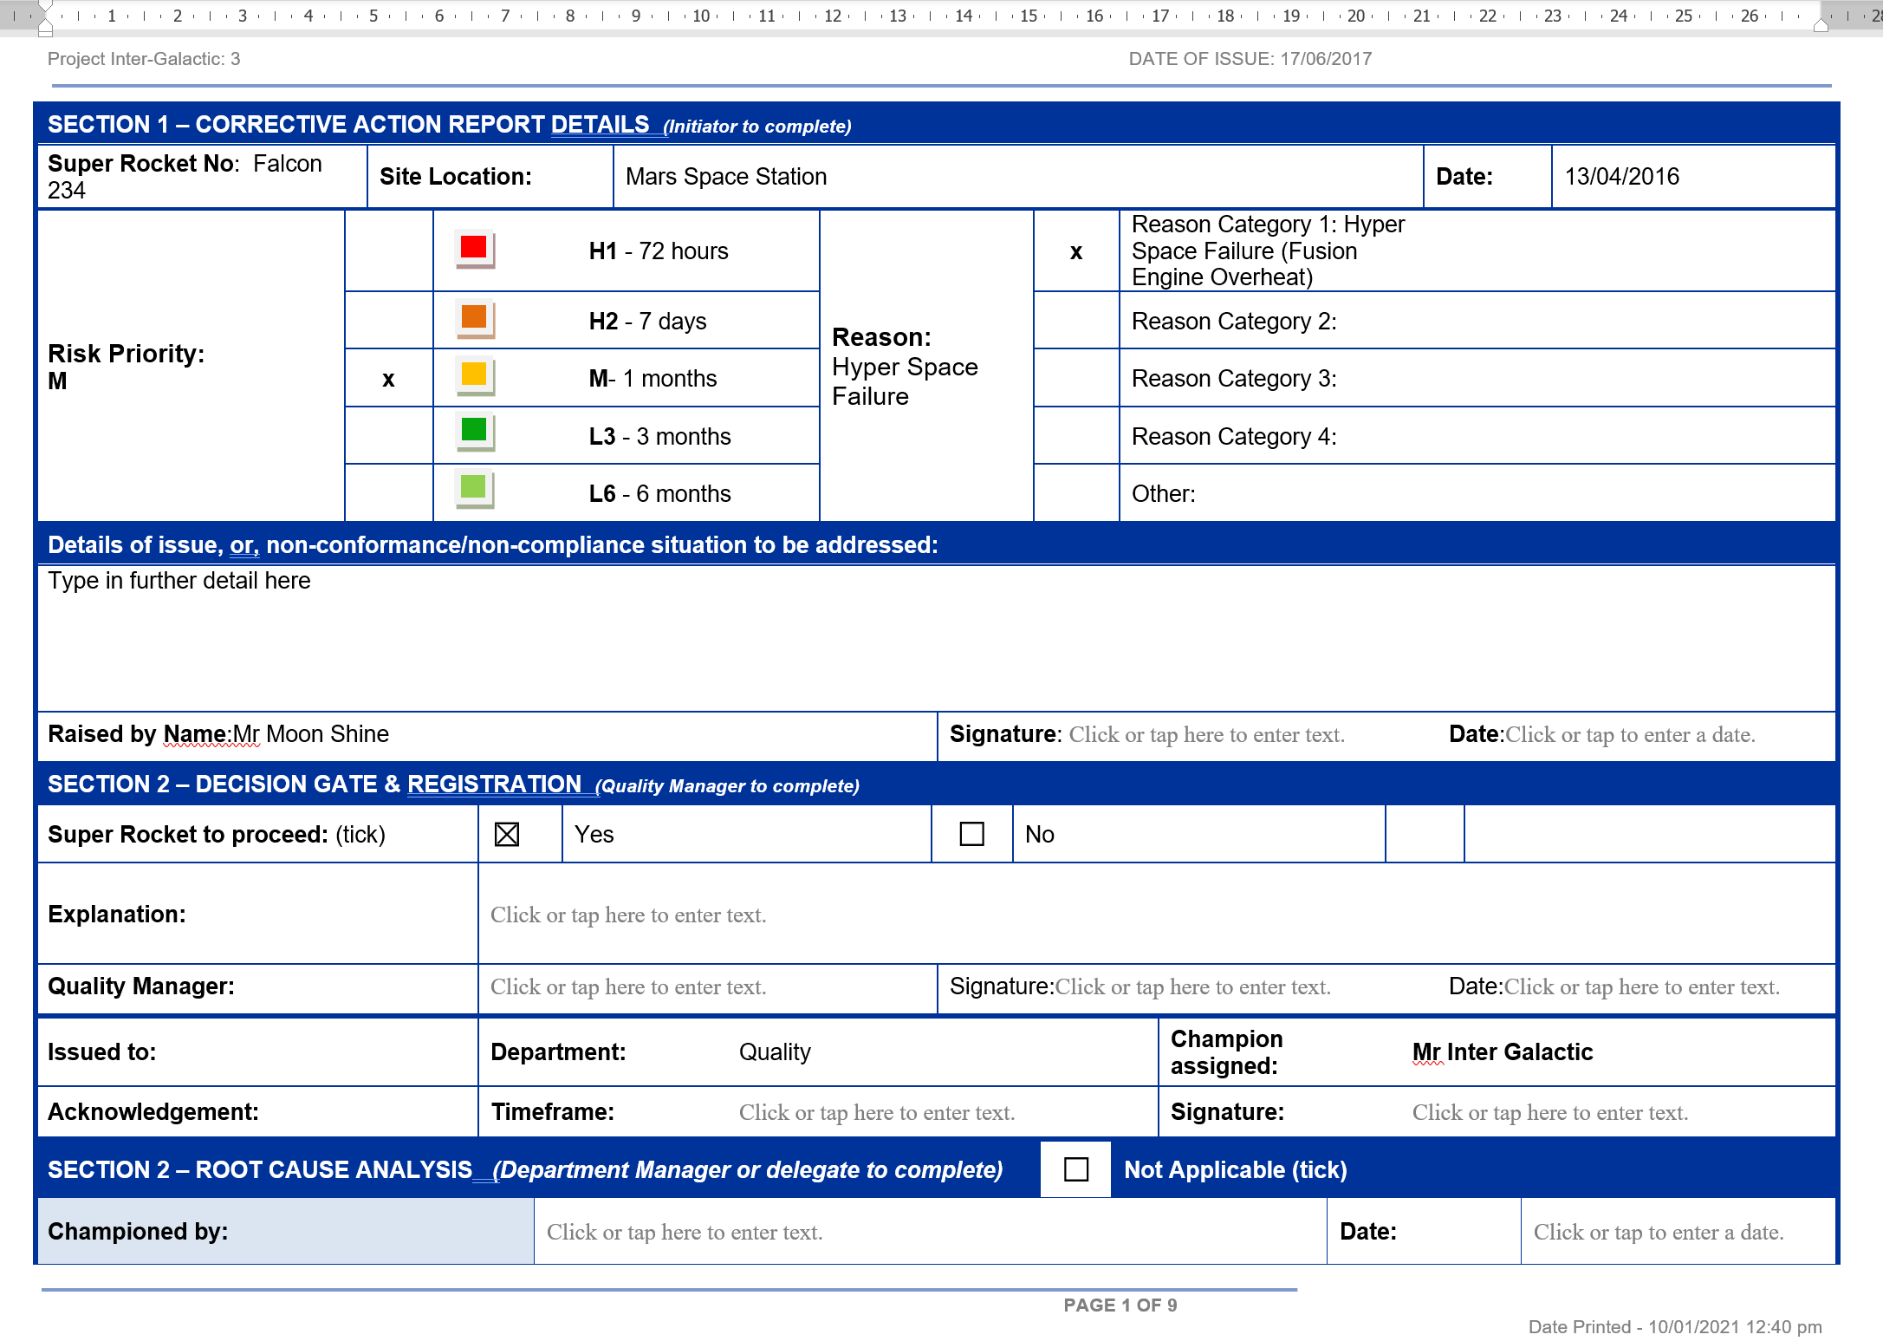Click the Timeframe entry field in Acknowledgement row

tap(875, 1112)
